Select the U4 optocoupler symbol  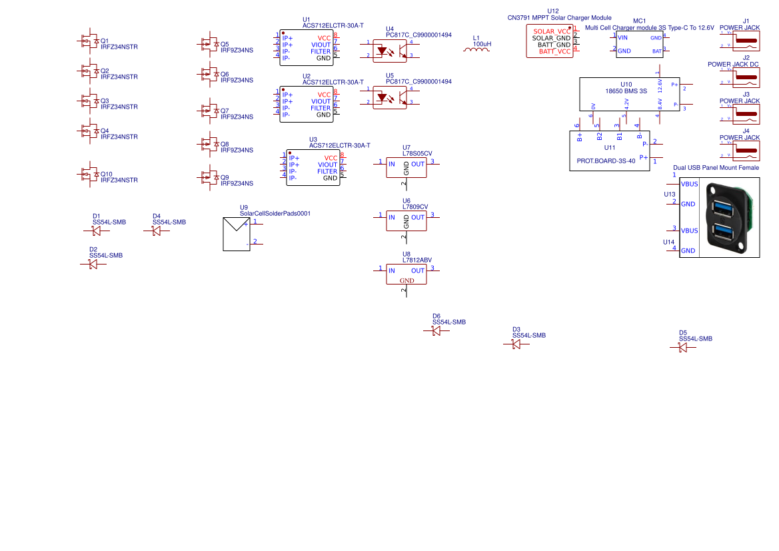tap(390, 51)
